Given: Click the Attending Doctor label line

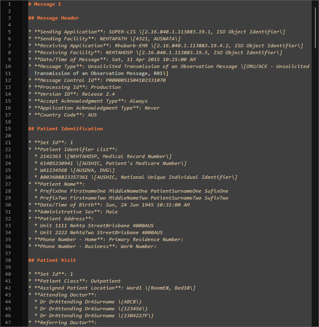Looking at the screenshot, I should click(x=63, y=295).
